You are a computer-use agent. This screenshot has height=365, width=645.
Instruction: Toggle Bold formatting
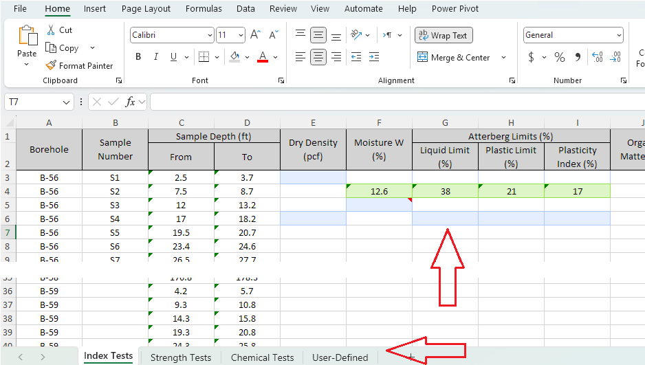point(138,57)
